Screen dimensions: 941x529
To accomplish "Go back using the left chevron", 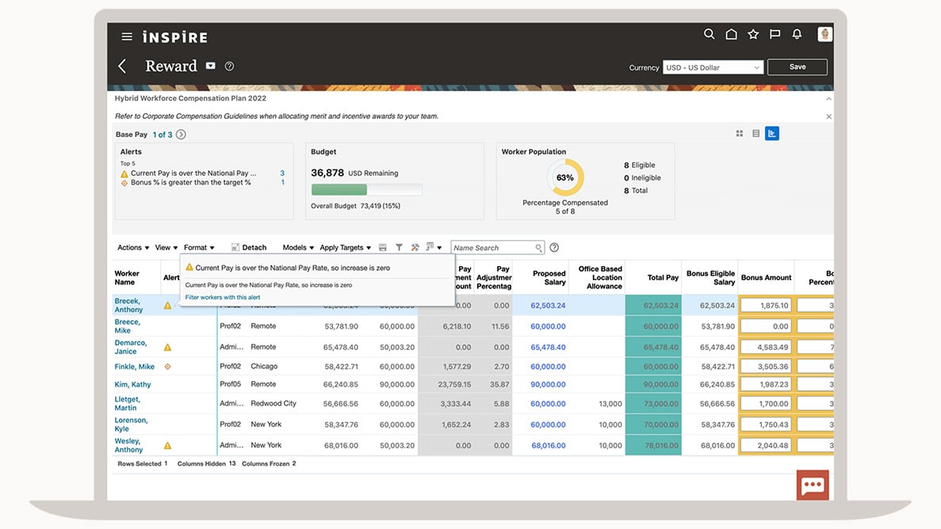I will click(122, 67).
